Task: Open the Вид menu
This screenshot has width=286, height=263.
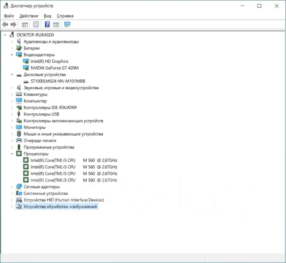Action: click(47, 16)
